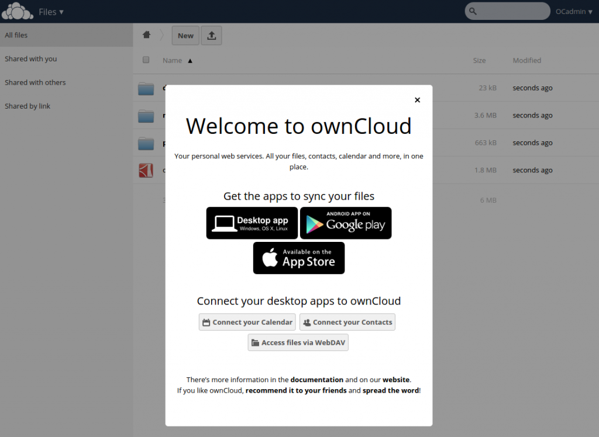Viewport: 599px width, 437px height.
Task: Go to home folder icon
Action: pyautogui.click(x=146, y=35)
